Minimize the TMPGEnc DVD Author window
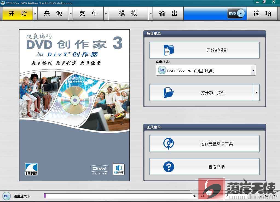 pyautogui.click(x=257, y=2)
